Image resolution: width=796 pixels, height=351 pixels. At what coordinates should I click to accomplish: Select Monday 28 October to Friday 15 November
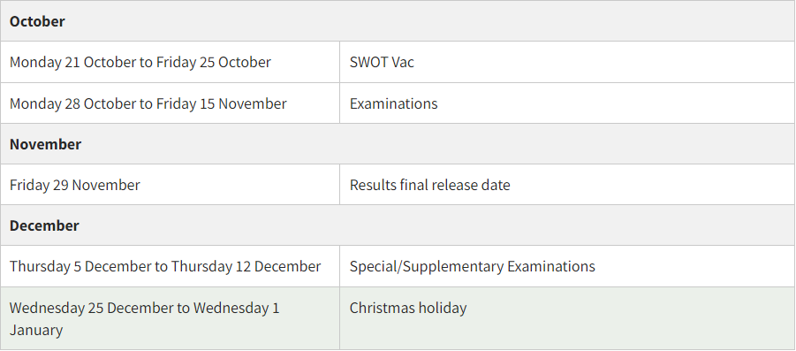tap(148, 103)
